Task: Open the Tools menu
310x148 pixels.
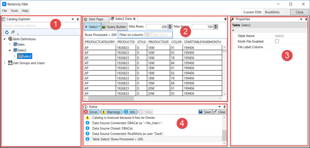Action: tap(14, 11)
